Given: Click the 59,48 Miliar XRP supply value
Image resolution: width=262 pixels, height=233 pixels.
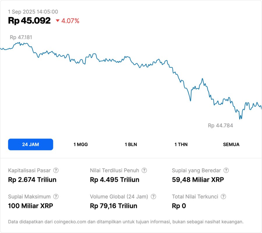Looking at the screenshot, I should point(198,180).
